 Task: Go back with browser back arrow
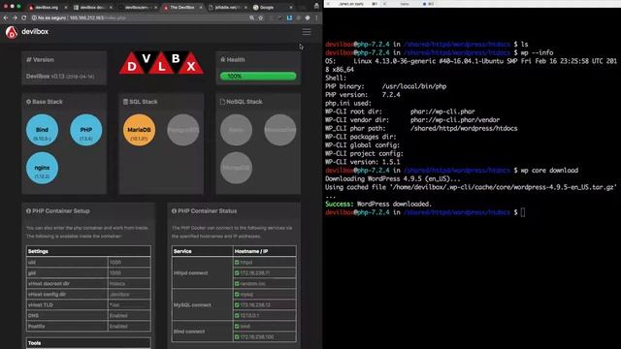[6, 17]
